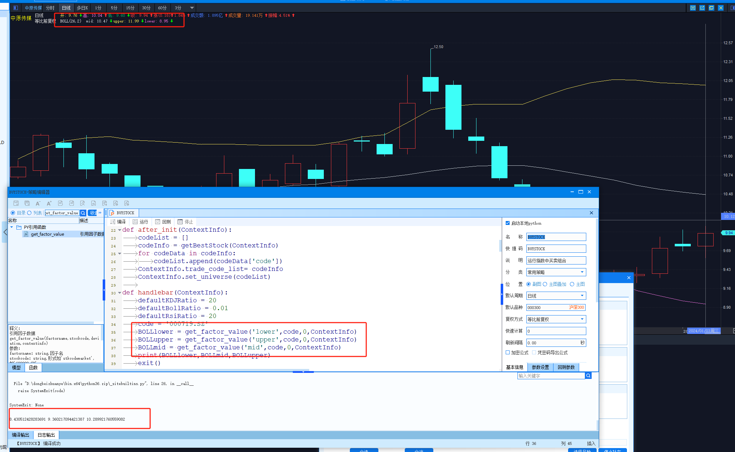Collapse code fold arrow at line 22
The height and width of the screenshot is (452, 735).
tap(119, 230)
